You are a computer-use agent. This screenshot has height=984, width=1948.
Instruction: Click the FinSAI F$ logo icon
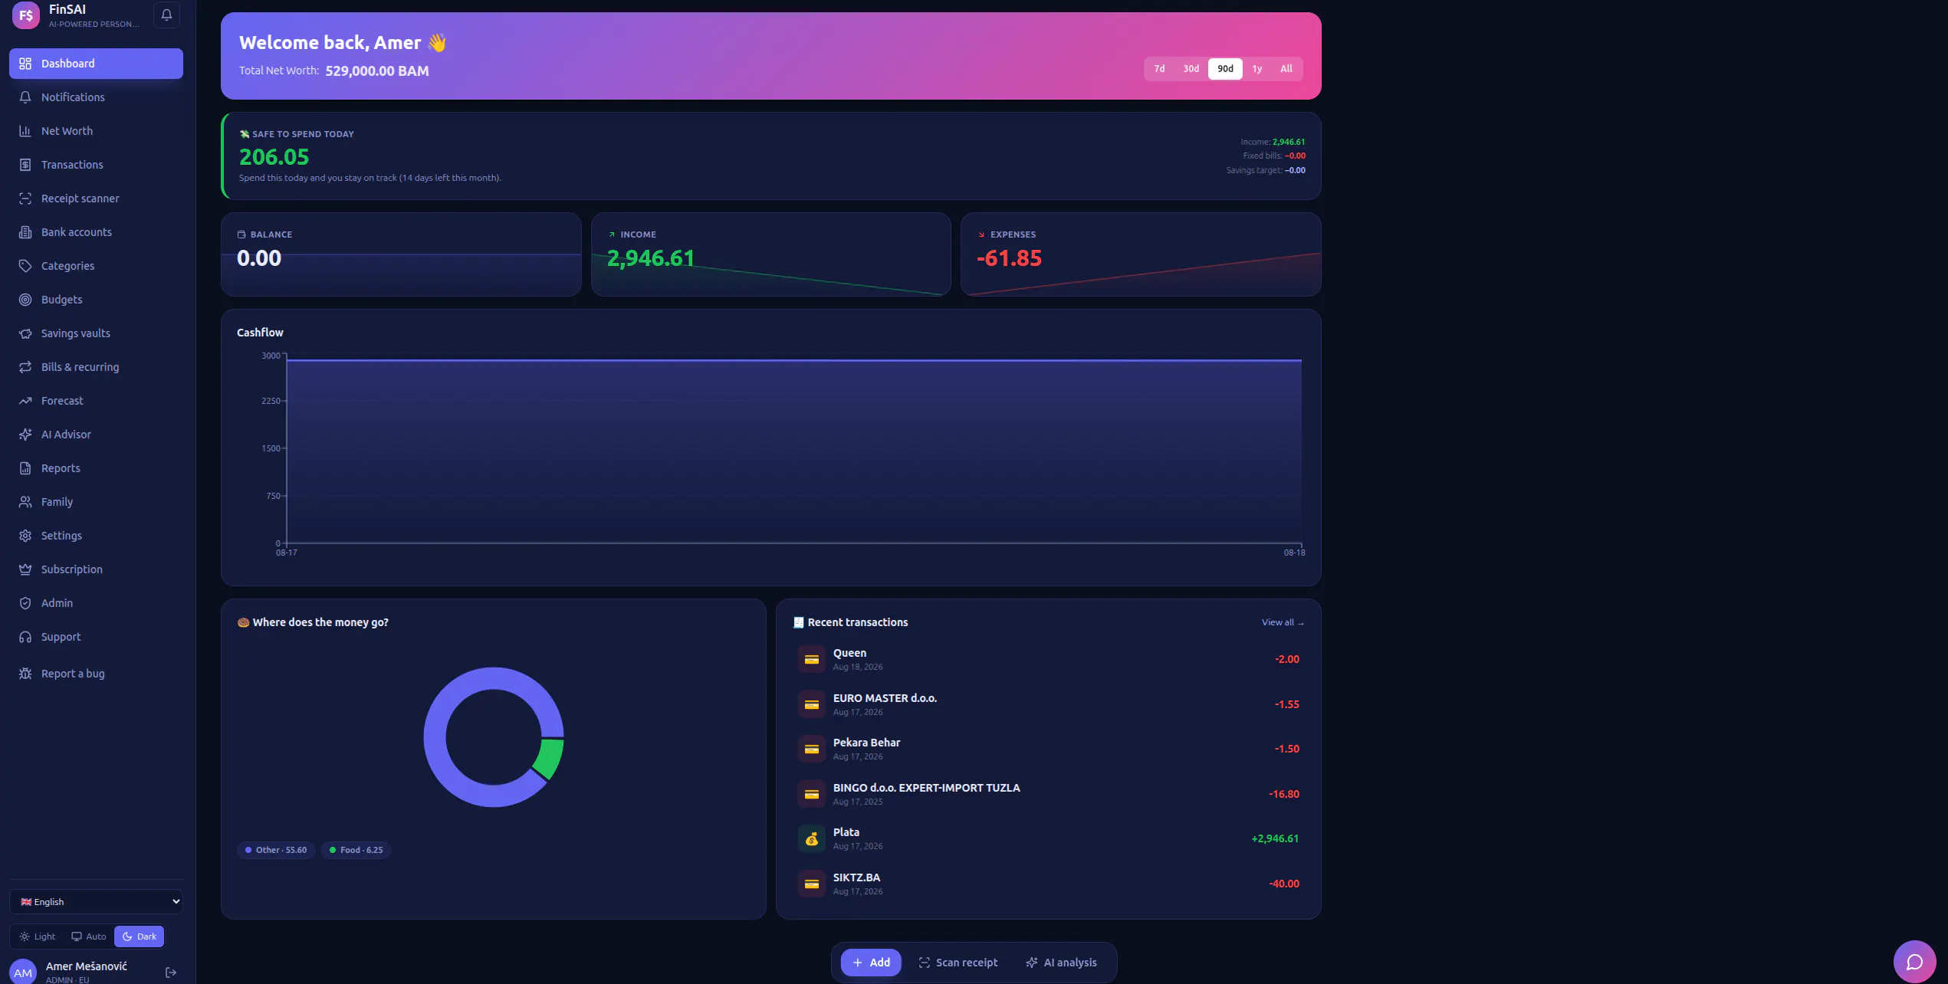(25, 15)
